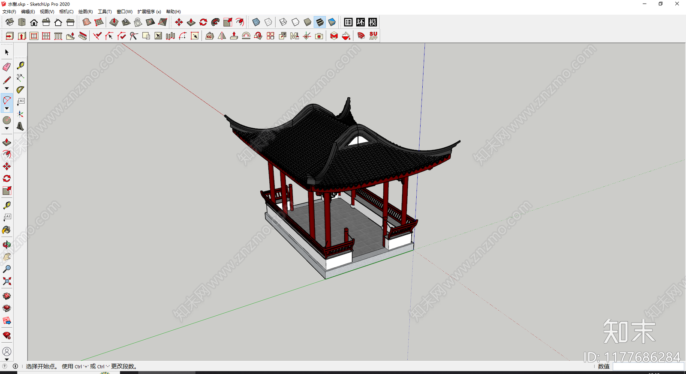This screenshot has width=686, height=374.
Task: Open the 窗口(W) menu
Action: 125,12
